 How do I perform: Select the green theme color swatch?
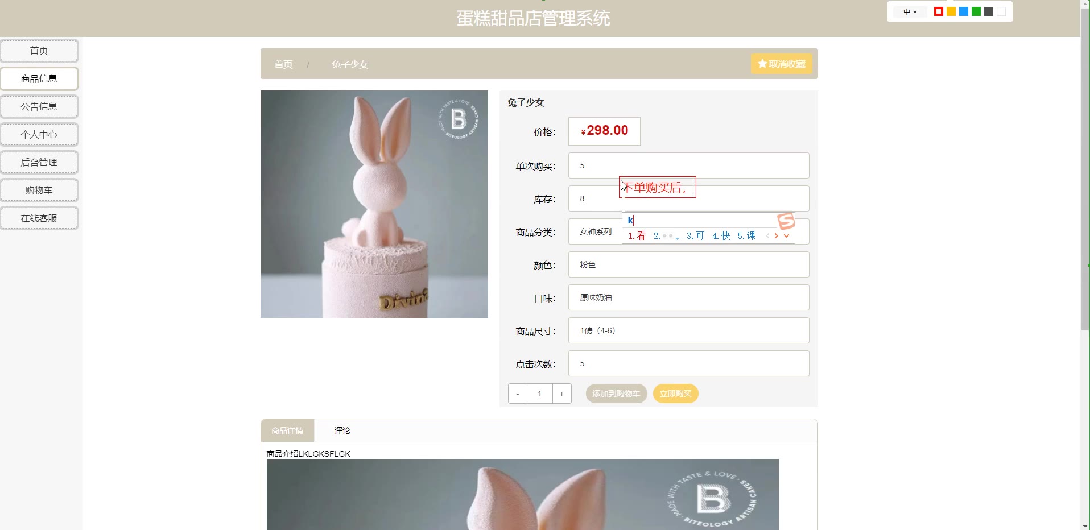tap(976, 11)
